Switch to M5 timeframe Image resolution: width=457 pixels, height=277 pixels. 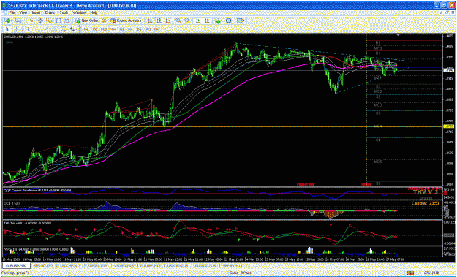click(95, 29)
